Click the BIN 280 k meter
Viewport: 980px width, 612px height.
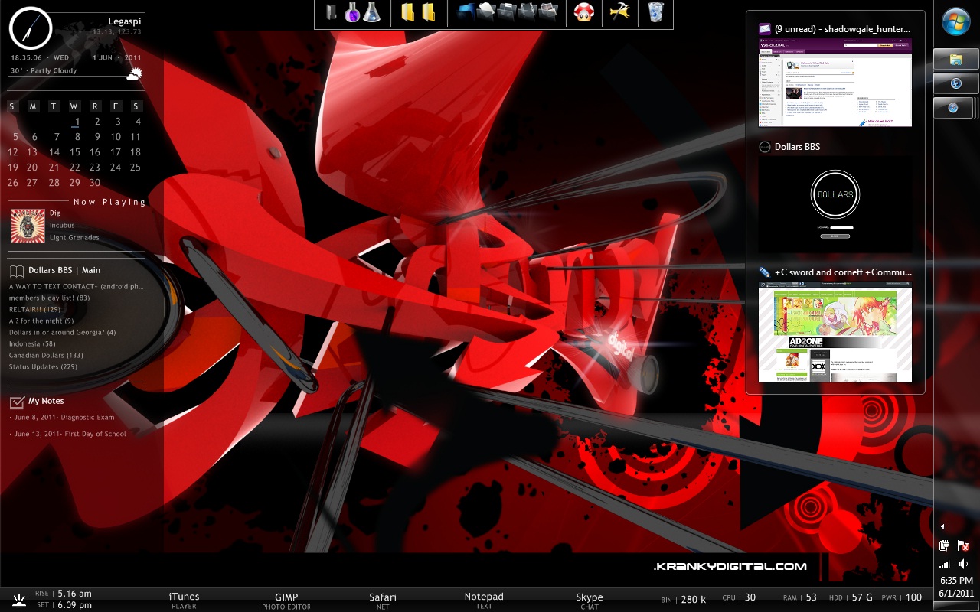(684, 598)
